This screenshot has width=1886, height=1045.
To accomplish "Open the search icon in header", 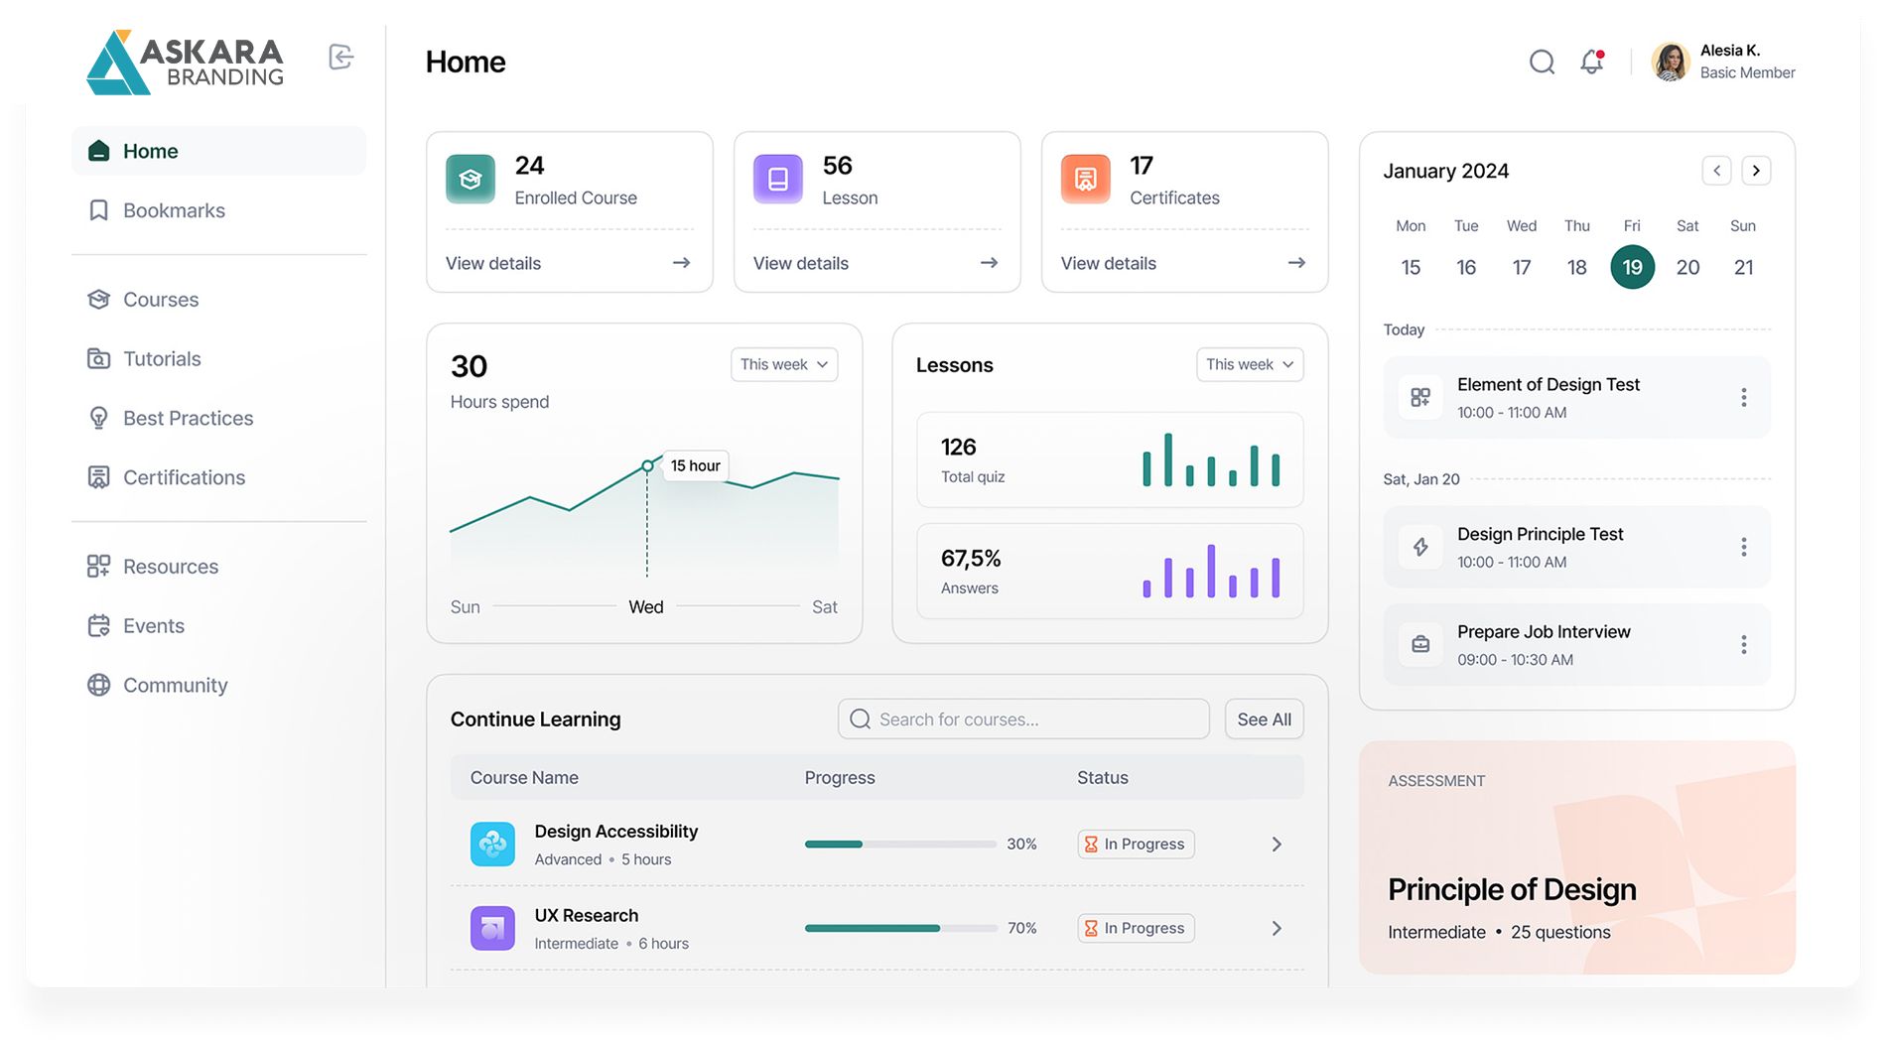I will 1542,63.
